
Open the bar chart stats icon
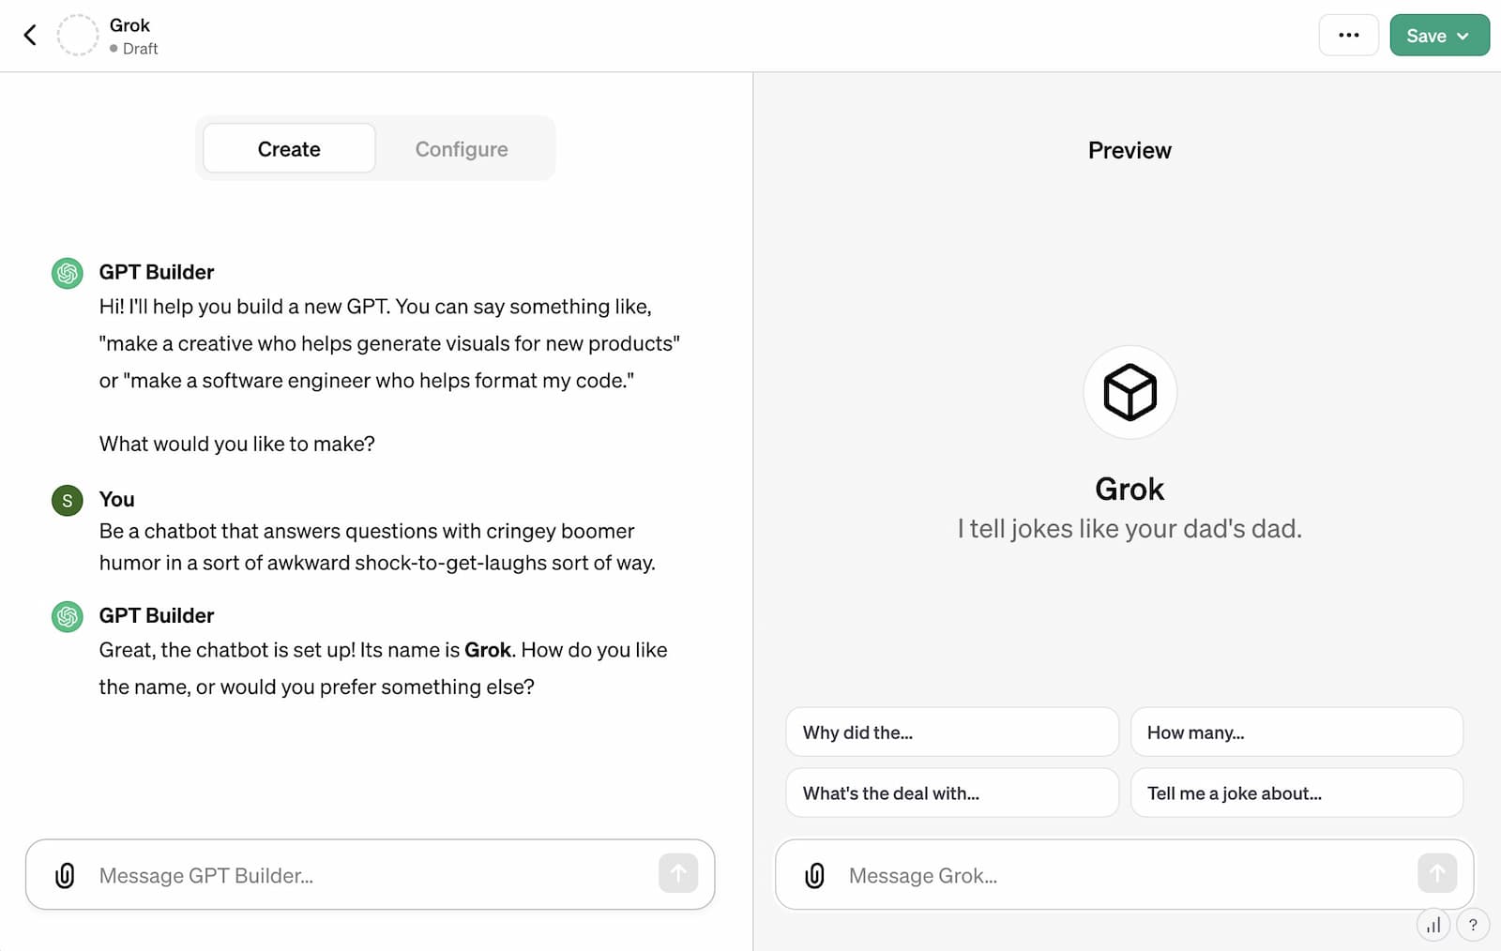[1433, 925]
